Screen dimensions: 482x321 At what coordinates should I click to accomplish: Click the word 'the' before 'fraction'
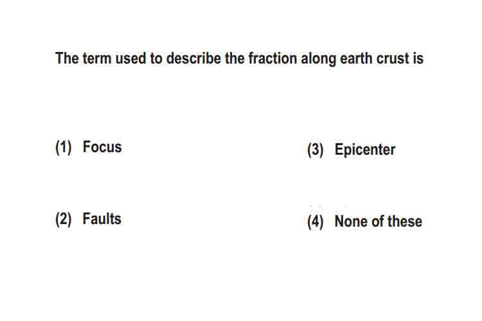[235, 58]
